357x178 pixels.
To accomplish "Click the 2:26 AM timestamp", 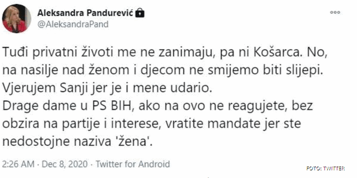I will coord(18,164).
